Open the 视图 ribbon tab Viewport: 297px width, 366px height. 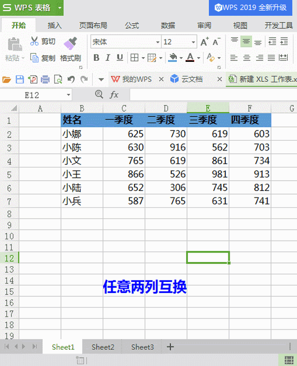tap(240, 25)
